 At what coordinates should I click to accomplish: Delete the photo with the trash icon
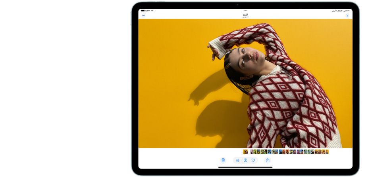pos(223,160)
